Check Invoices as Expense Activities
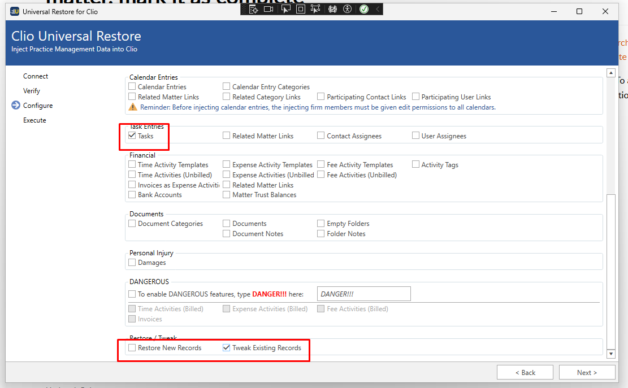Viewport: 628px width, 388px height. [x=132, y=185]
